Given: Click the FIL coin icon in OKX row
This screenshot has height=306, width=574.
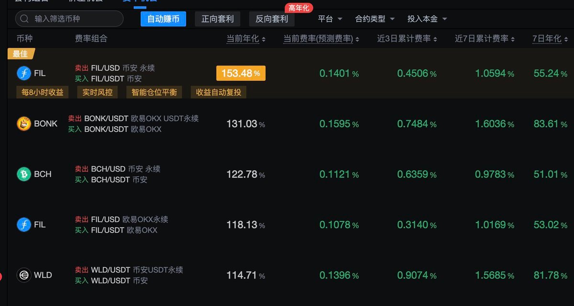Looking at the screenshot, I should (23, 224).
